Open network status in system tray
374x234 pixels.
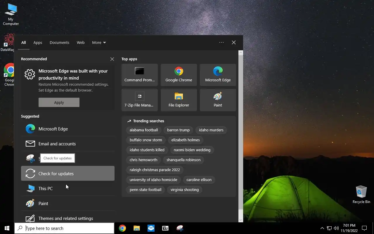pyautogui.click(x=329, y=228)
